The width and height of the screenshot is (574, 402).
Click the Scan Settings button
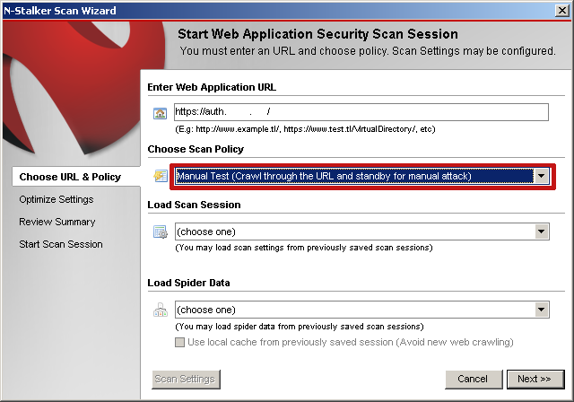[186, 380]
